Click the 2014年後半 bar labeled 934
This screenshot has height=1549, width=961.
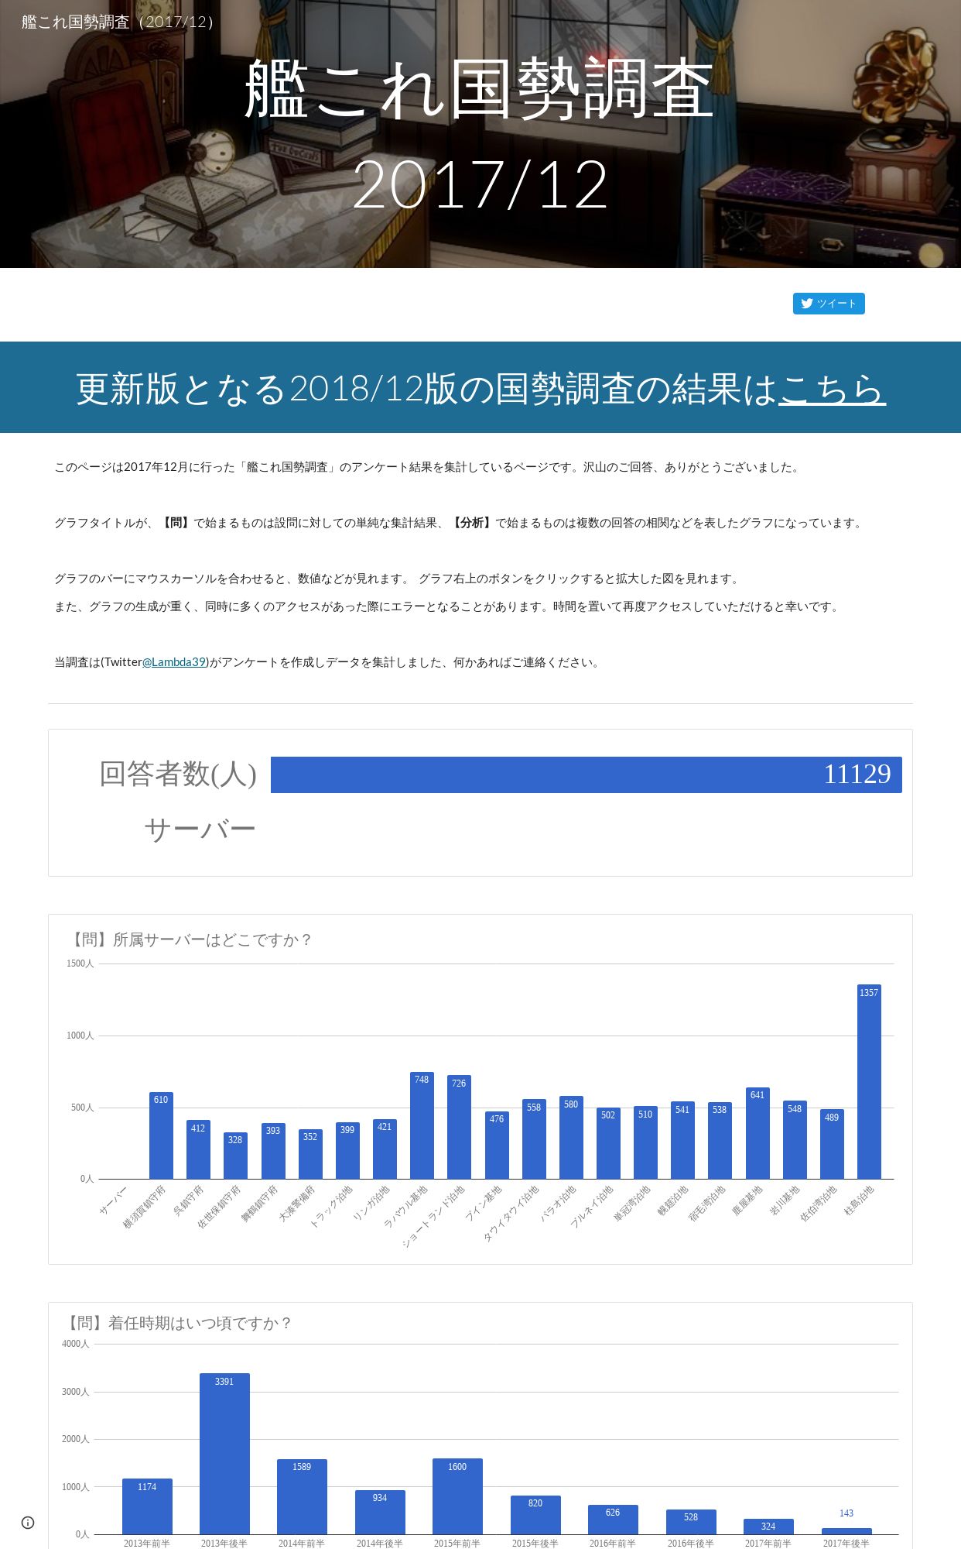[380, 1512]
